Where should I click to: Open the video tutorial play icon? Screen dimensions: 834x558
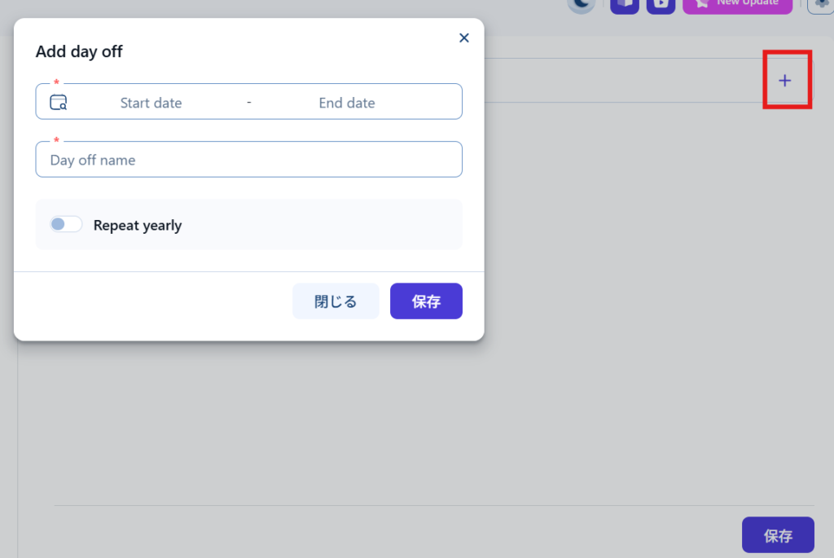click(661, 4)
